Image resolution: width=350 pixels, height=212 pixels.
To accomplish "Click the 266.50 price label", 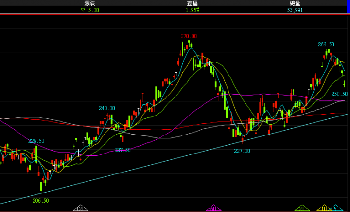I will tap(326, 44).
